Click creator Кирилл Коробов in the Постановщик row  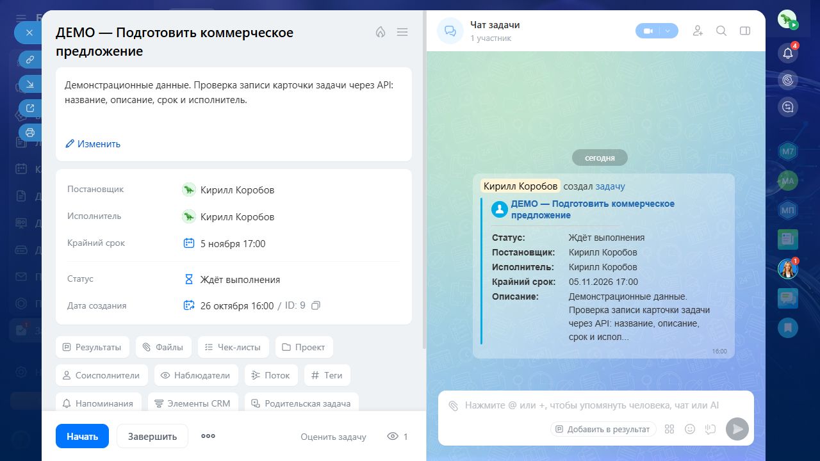click(229, 190)
